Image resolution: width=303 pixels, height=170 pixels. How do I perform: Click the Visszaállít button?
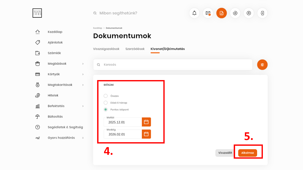(225, 153)
